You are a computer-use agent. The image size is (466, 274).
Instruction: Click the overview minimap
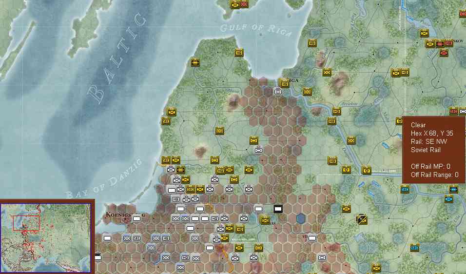(46, 238)
